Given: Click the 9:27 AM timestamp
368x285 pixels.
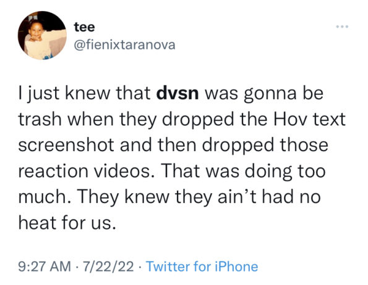Looking at the screenshot, I should pyautogui.click(x=45, y=266).
